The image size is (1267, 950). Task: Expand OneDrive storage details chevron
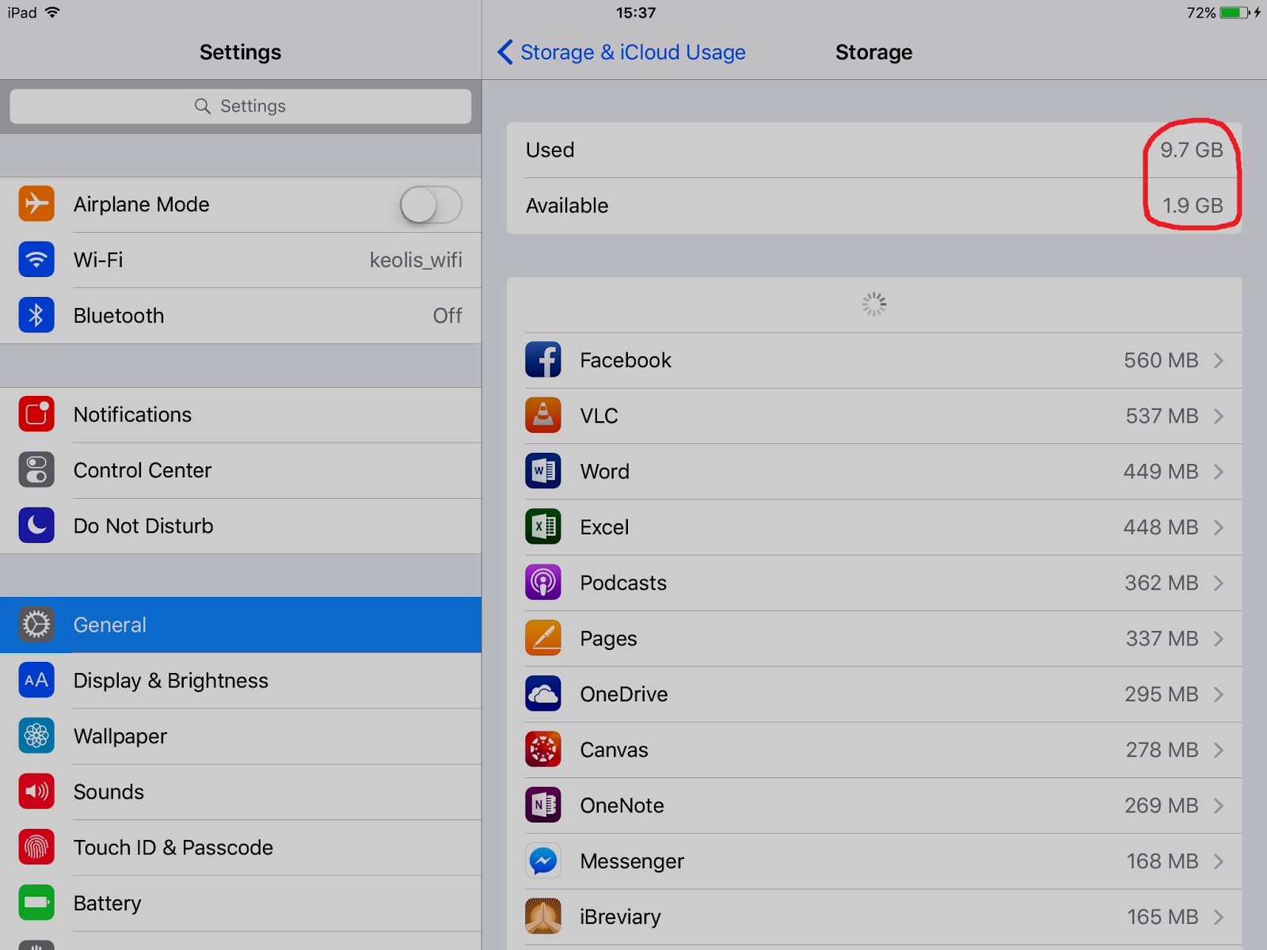[1219, 694]
